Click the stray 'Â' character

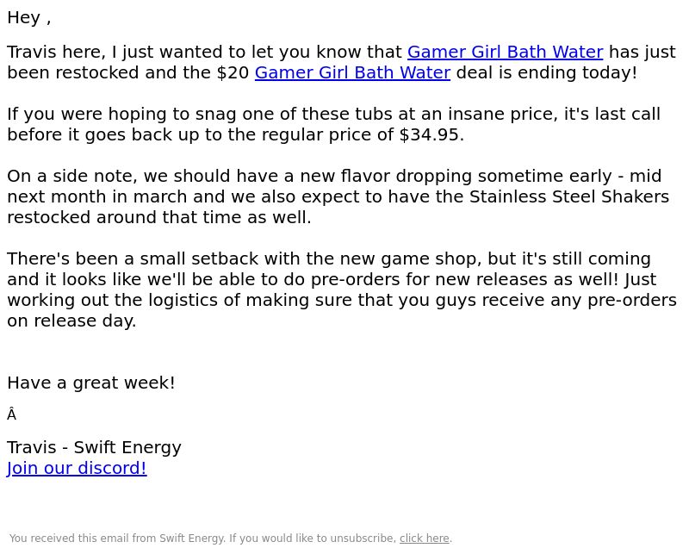pos(12,414)
